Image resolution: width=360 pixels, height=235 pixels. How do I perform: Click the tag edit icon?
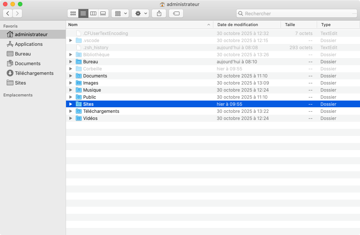click(176, 13)
